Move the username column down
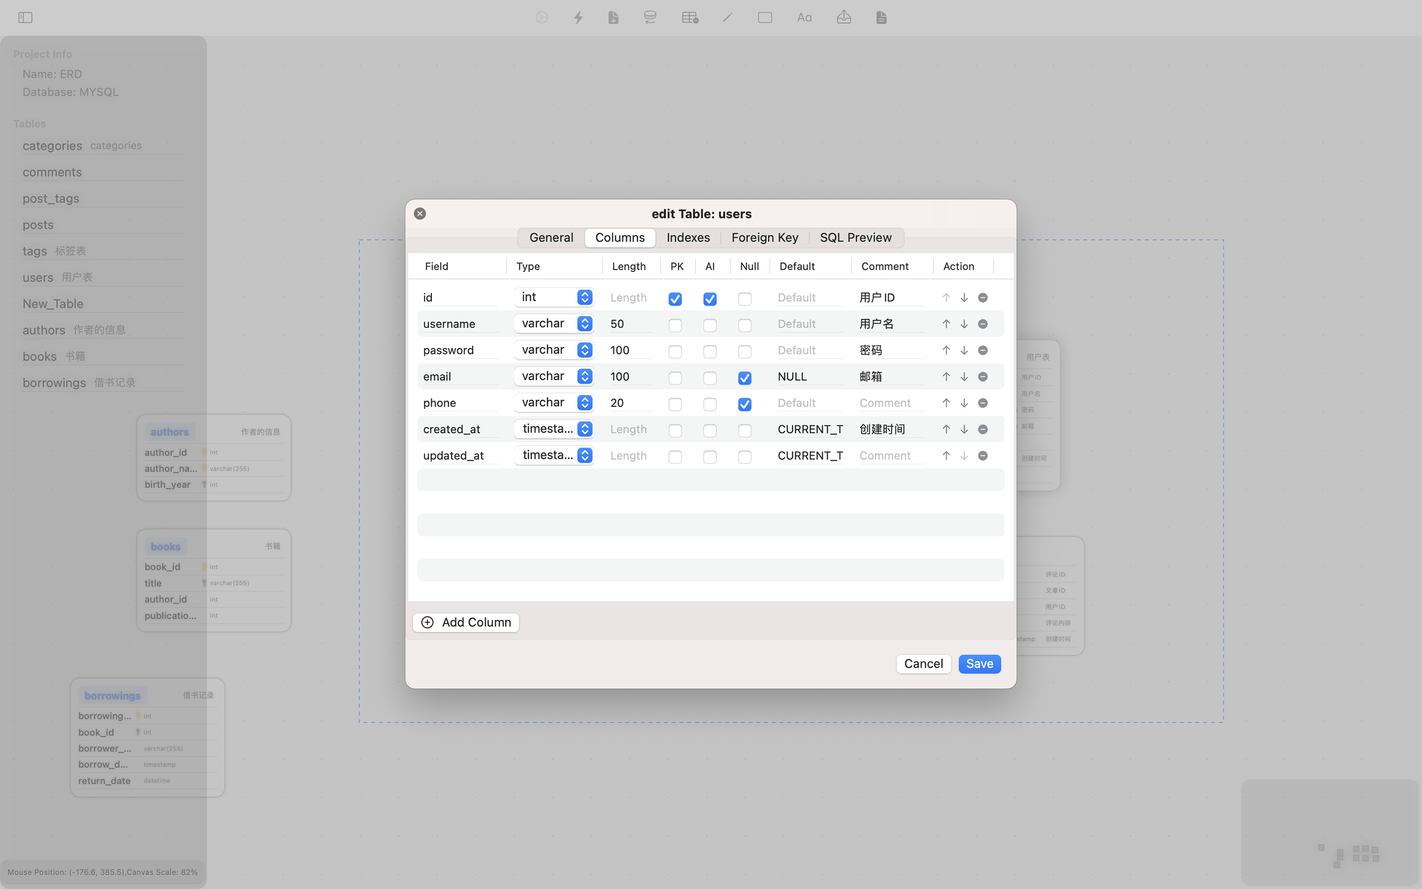 click(964, 324)
